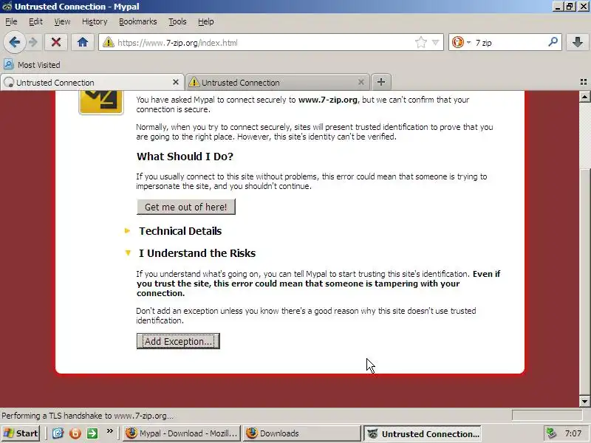Bookmark this page with the star icon

(420, 42)
